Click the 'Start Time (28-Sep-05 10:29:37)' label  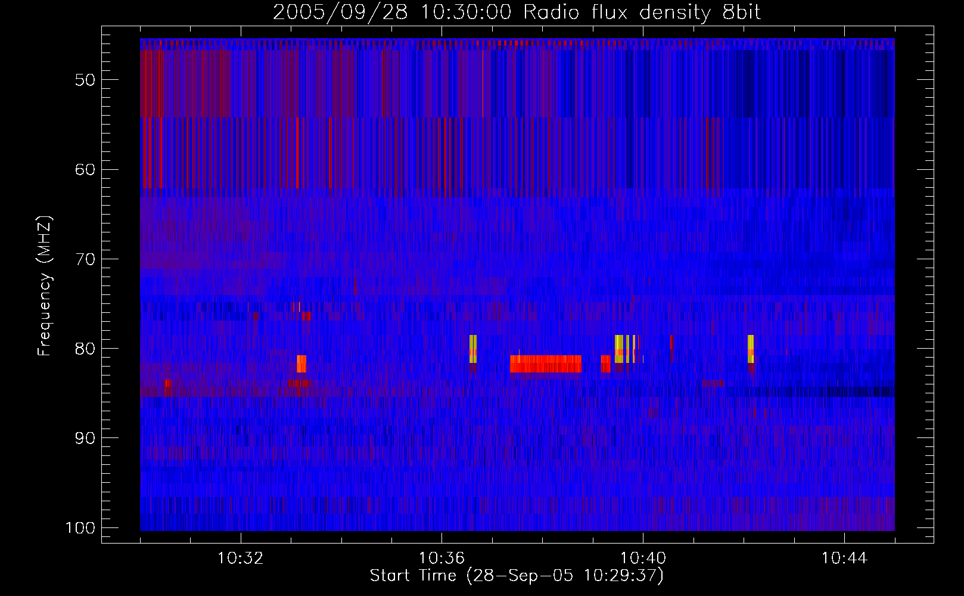point(517,576)
